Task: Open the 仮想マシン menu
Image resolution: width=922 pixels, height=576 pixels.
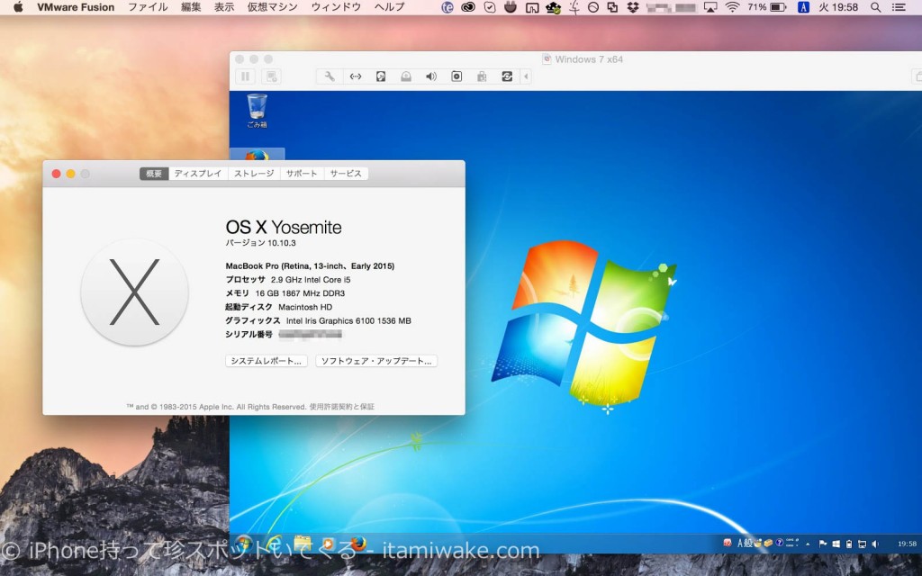Action: coord(272,7)
